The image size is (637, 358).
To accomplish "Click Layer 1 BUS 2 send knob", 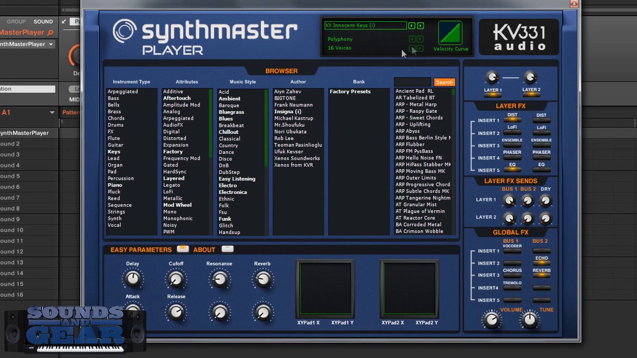I will pyautogui.click(x=528, y=200).
